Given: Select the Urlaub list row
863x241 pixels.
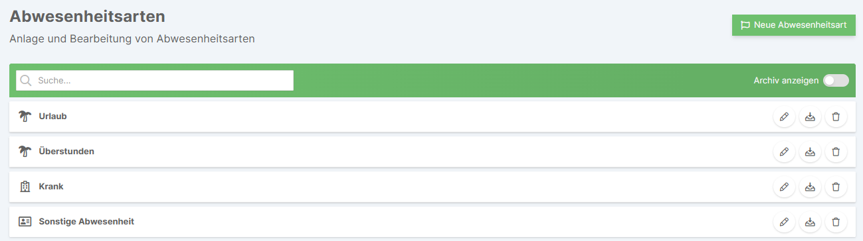Looking at the screenshot, I should click(432, 117).
